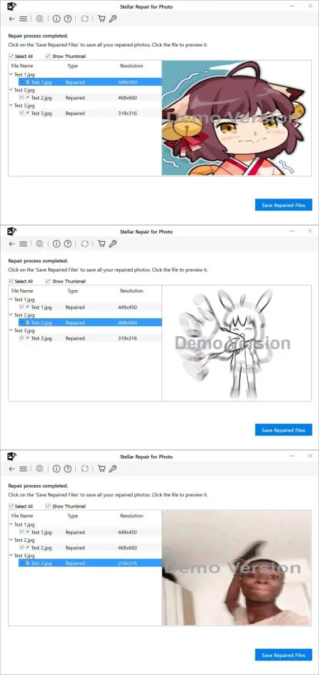Sort by Type column in Test 2.jpg preview window

point(72,291)
